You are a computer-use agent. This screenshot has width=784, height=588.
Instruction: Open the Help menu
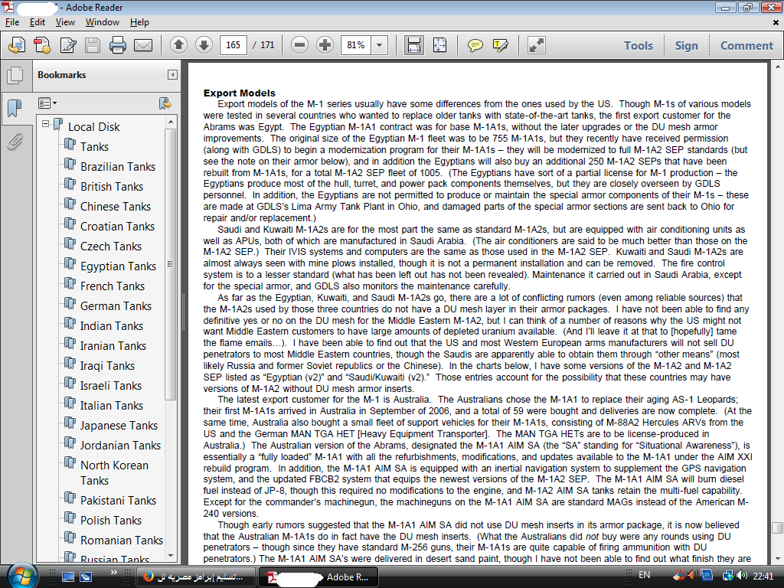[139, 22]
